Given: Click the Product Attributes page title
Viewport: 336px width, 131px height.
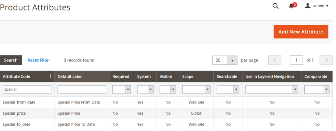Looking at the screenshot, I should 35,8.
